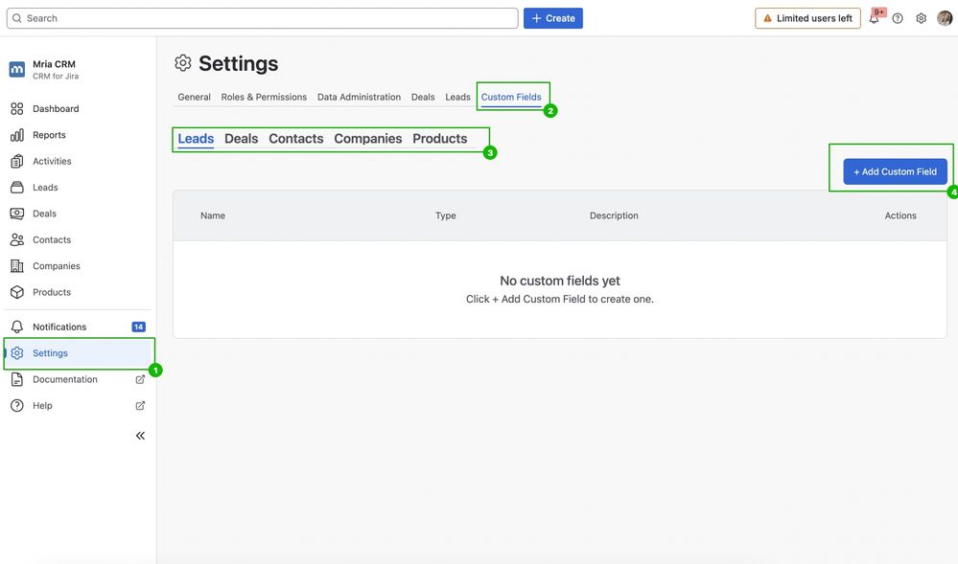Open the General settings tab
958x564 pixels.
point(195,97)
